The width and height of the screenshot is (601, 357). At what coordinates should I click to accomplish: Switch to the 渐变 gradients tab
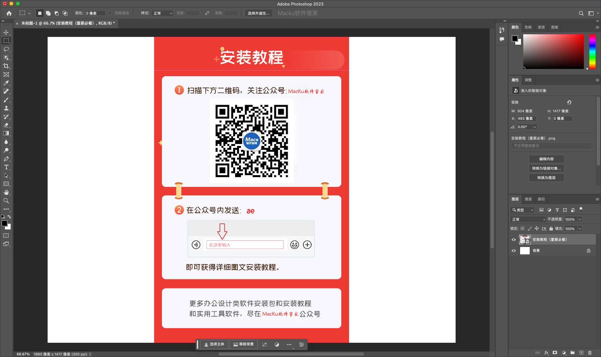coord(541,27)
